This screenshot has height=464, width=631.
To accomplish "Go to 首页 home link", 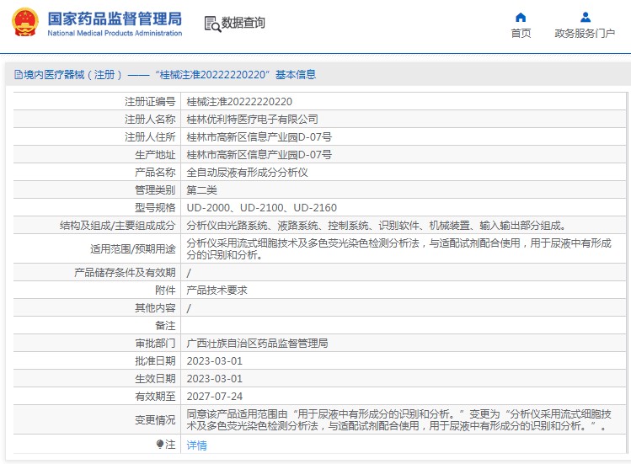I will pos(521,33).
